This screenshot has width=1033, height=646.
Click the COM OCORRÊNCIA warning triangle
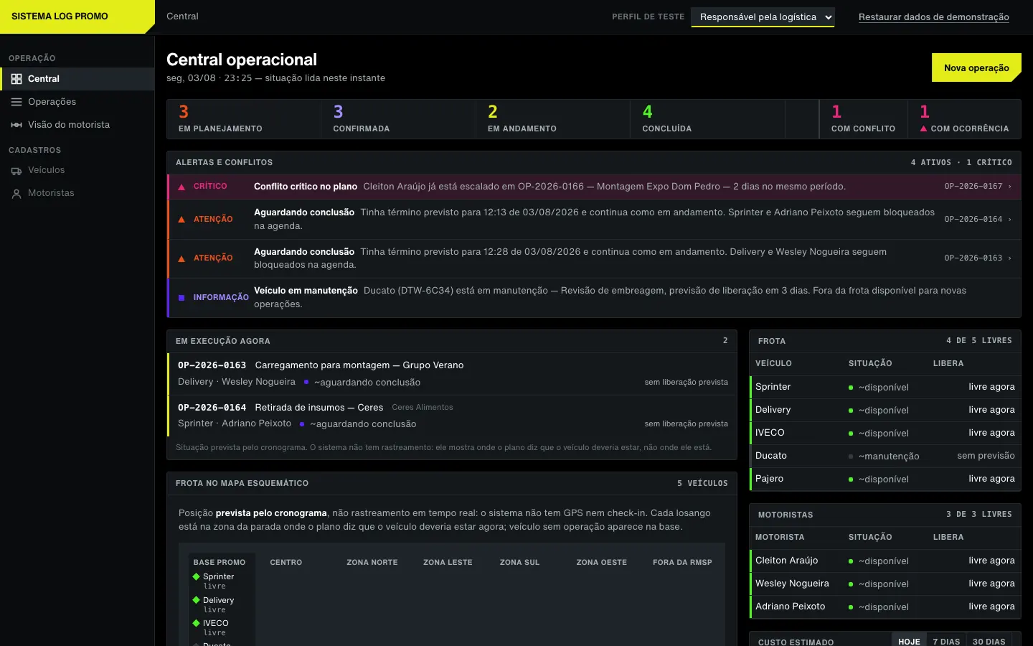[x=923, y=128]
